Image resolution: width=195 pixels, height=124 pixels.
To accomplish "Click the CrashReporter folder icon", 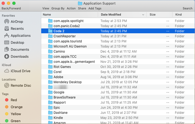I will coord(50,36).
